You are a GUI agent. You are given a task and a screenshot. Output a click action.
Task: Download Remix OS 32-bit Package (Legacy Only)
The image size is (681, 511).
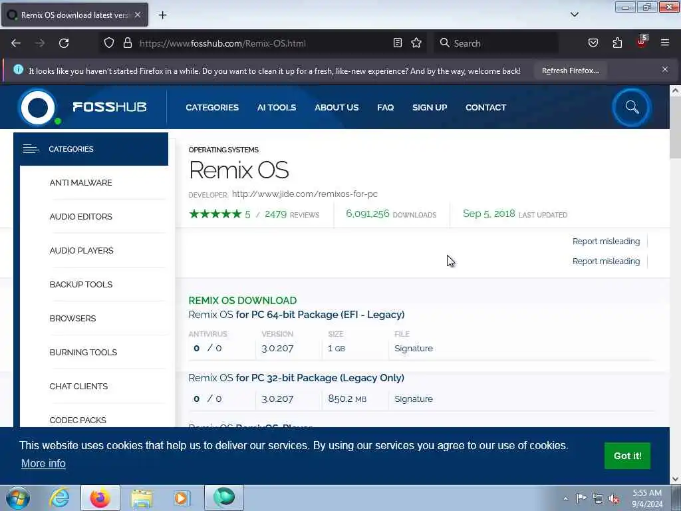[x=296, y=378]
